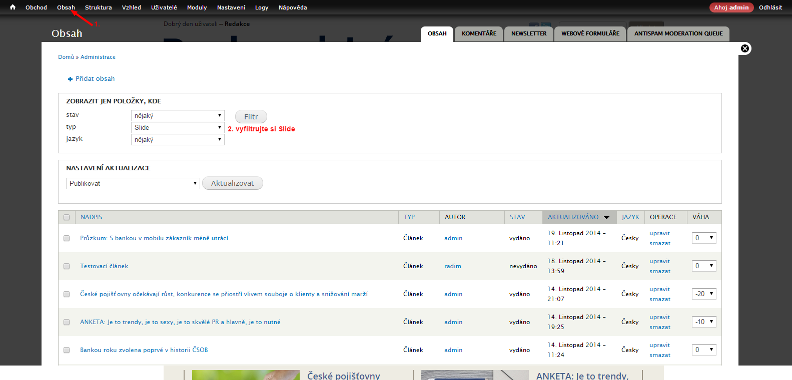Open the Obchod admin menu

(x=36, y=7)
